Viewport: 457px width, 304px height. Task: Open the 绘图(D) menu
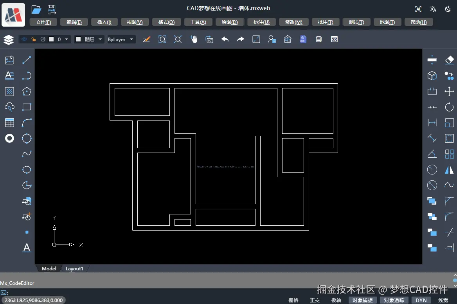click(230, 22)
